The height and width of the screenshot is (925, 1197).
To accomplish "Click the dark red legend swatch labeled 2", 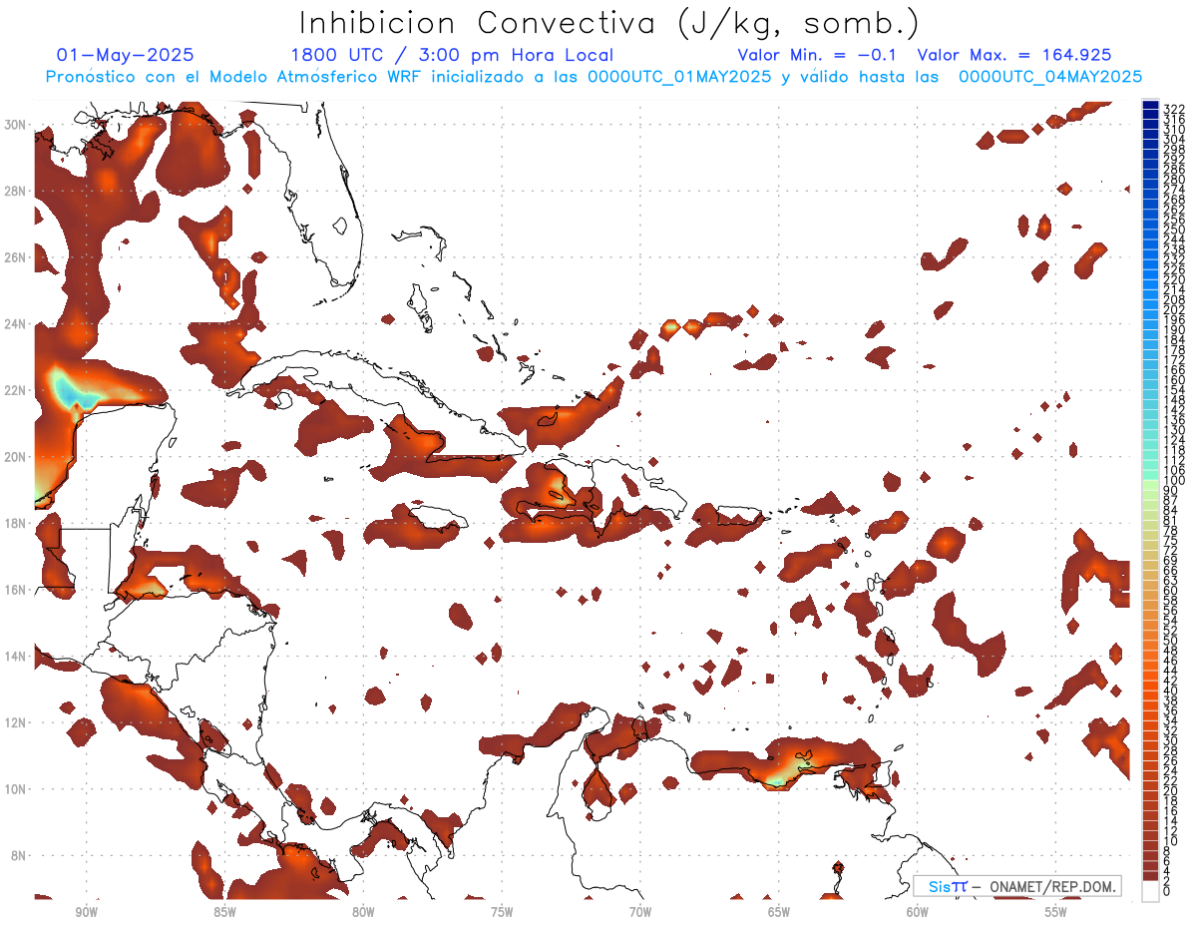I will tap(1150, 876).
